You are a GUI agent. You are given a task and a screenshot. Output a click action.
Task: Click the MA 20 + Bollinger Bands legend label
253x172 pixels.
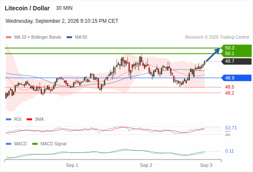pyautogui.click(x=38, y=37)
